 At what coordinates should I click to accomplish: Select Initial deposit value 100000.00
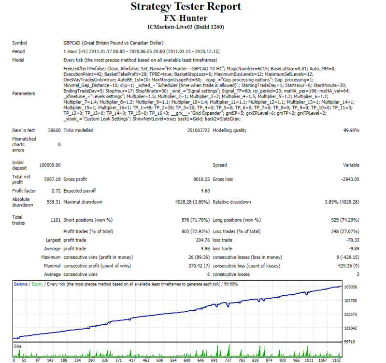[x=50, y=165]
